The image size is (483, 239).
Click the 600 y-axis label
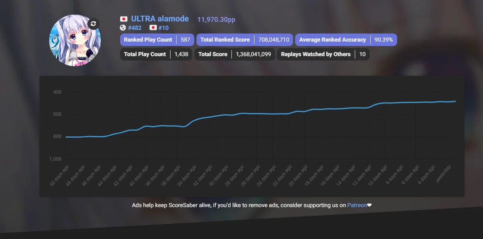(x=57, y=114)
